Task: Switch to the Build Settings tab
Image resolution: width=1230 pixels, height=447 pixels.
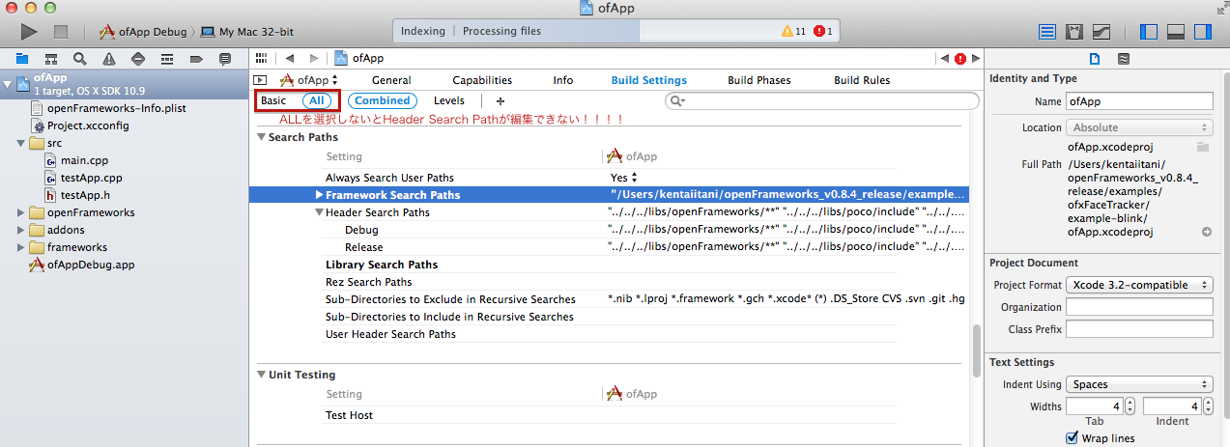Action: pyautogui.click(x=649, y=80)
